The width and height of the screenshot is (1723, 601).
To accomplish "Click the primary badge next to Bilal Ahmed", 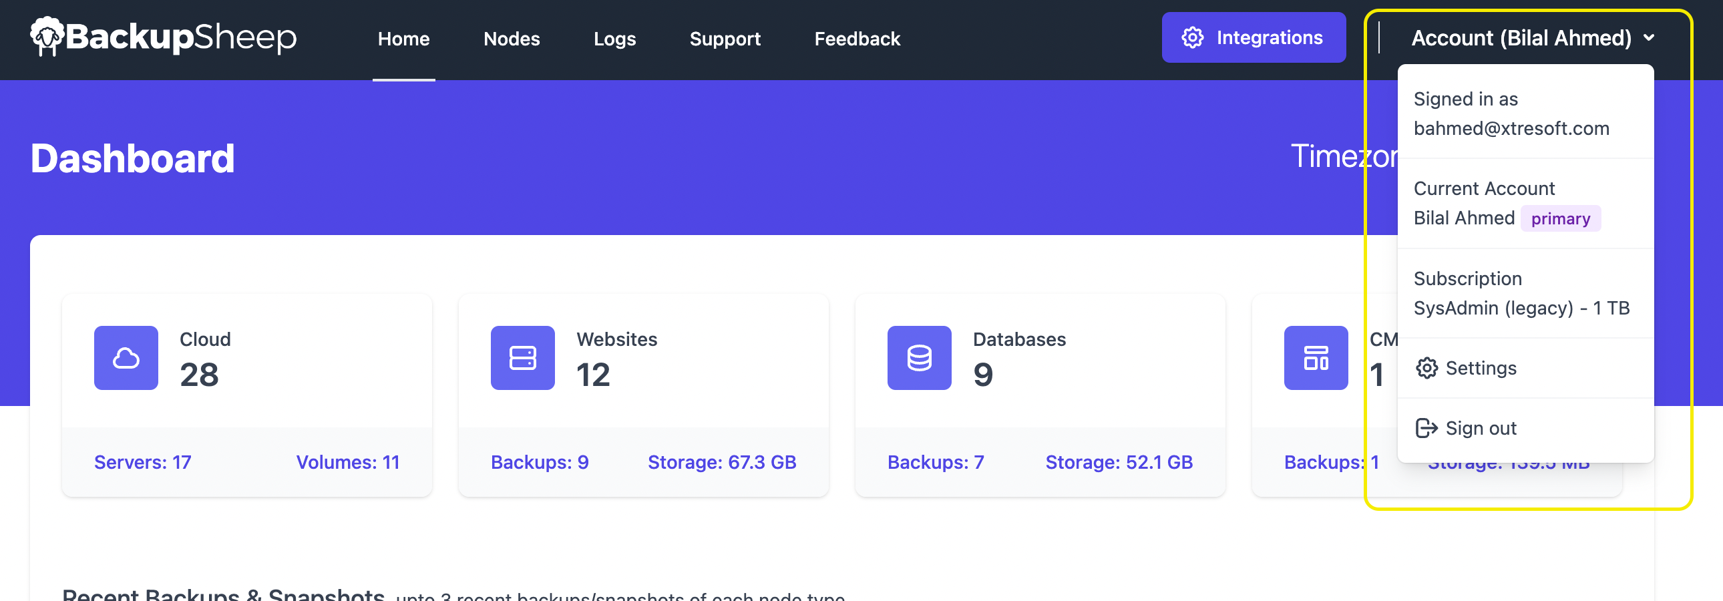I will click(1560, 218).
